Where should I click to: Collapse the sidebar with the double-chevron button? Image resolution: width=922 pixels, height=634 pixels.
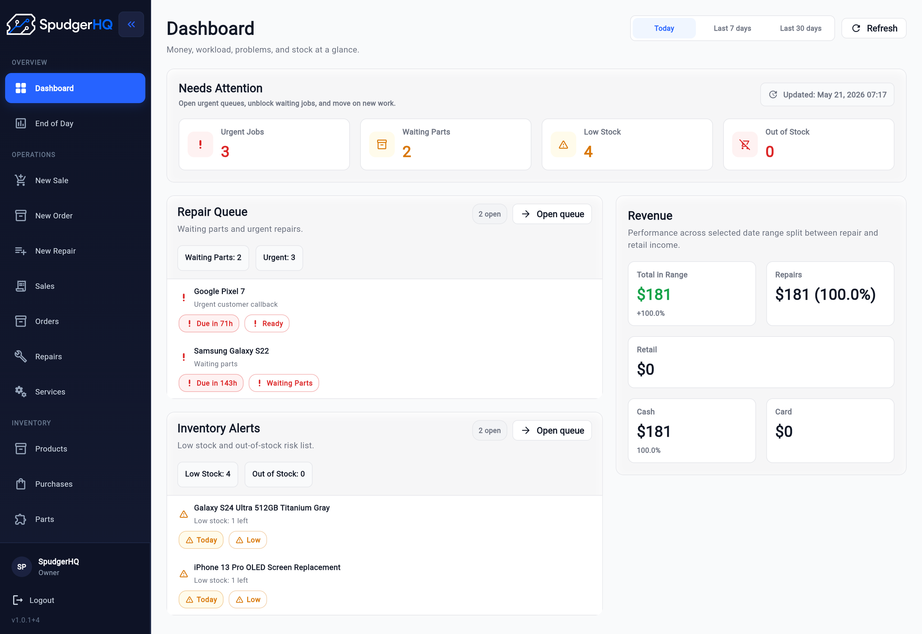tap(131, 24)
